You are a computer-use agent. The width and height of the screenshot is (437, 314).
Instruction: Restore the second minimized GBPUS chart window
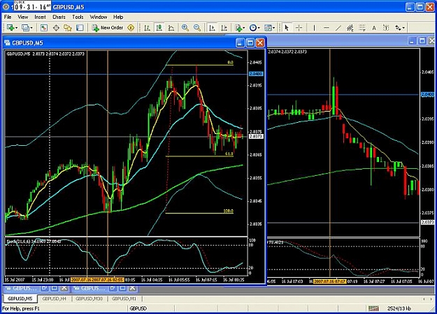pyautogui.click(x=113, y=288)
